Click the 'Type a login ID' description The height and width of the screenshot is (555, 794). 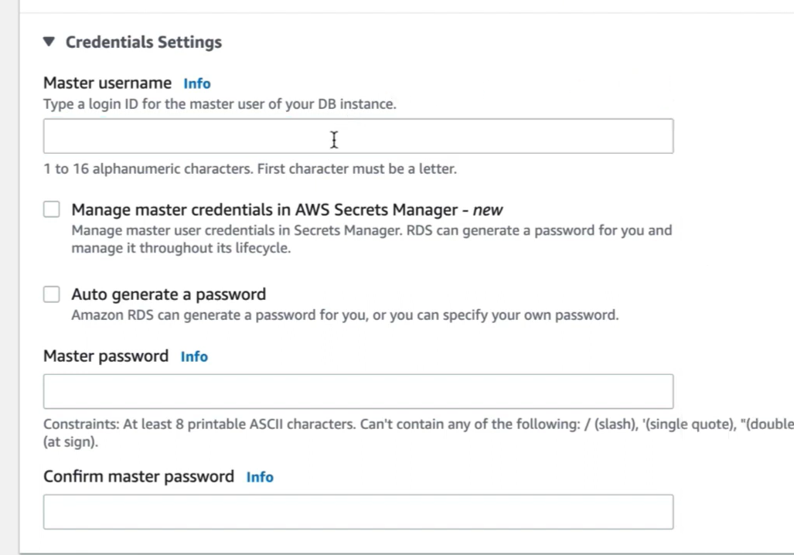click(x=220, y=104)
